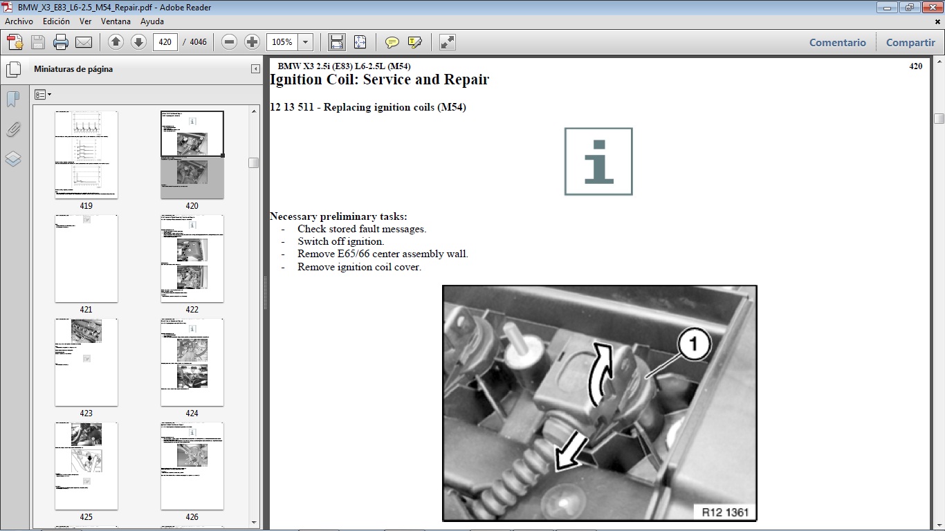Image resolution: width=945 pixels, height=531 pixels.
Task: Click the fit width scrolling icon
Action: (337, 42)
